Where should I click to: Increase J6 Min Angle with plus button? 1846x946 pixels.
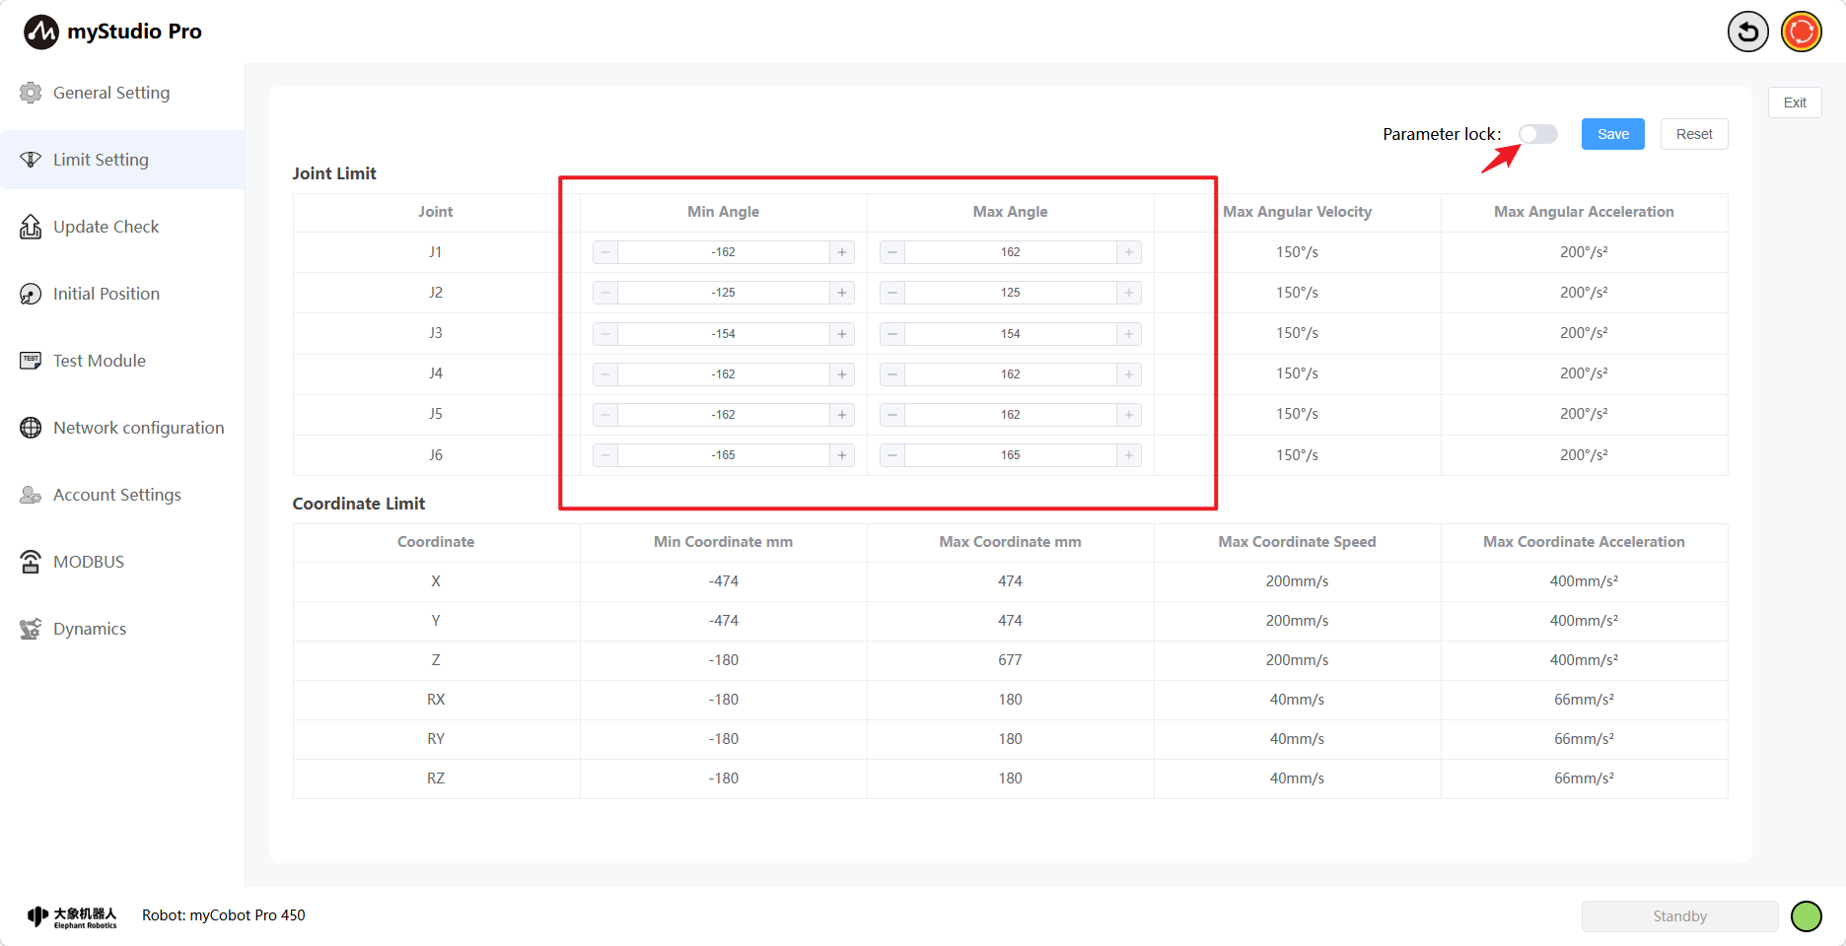click(x=841, y=455)
